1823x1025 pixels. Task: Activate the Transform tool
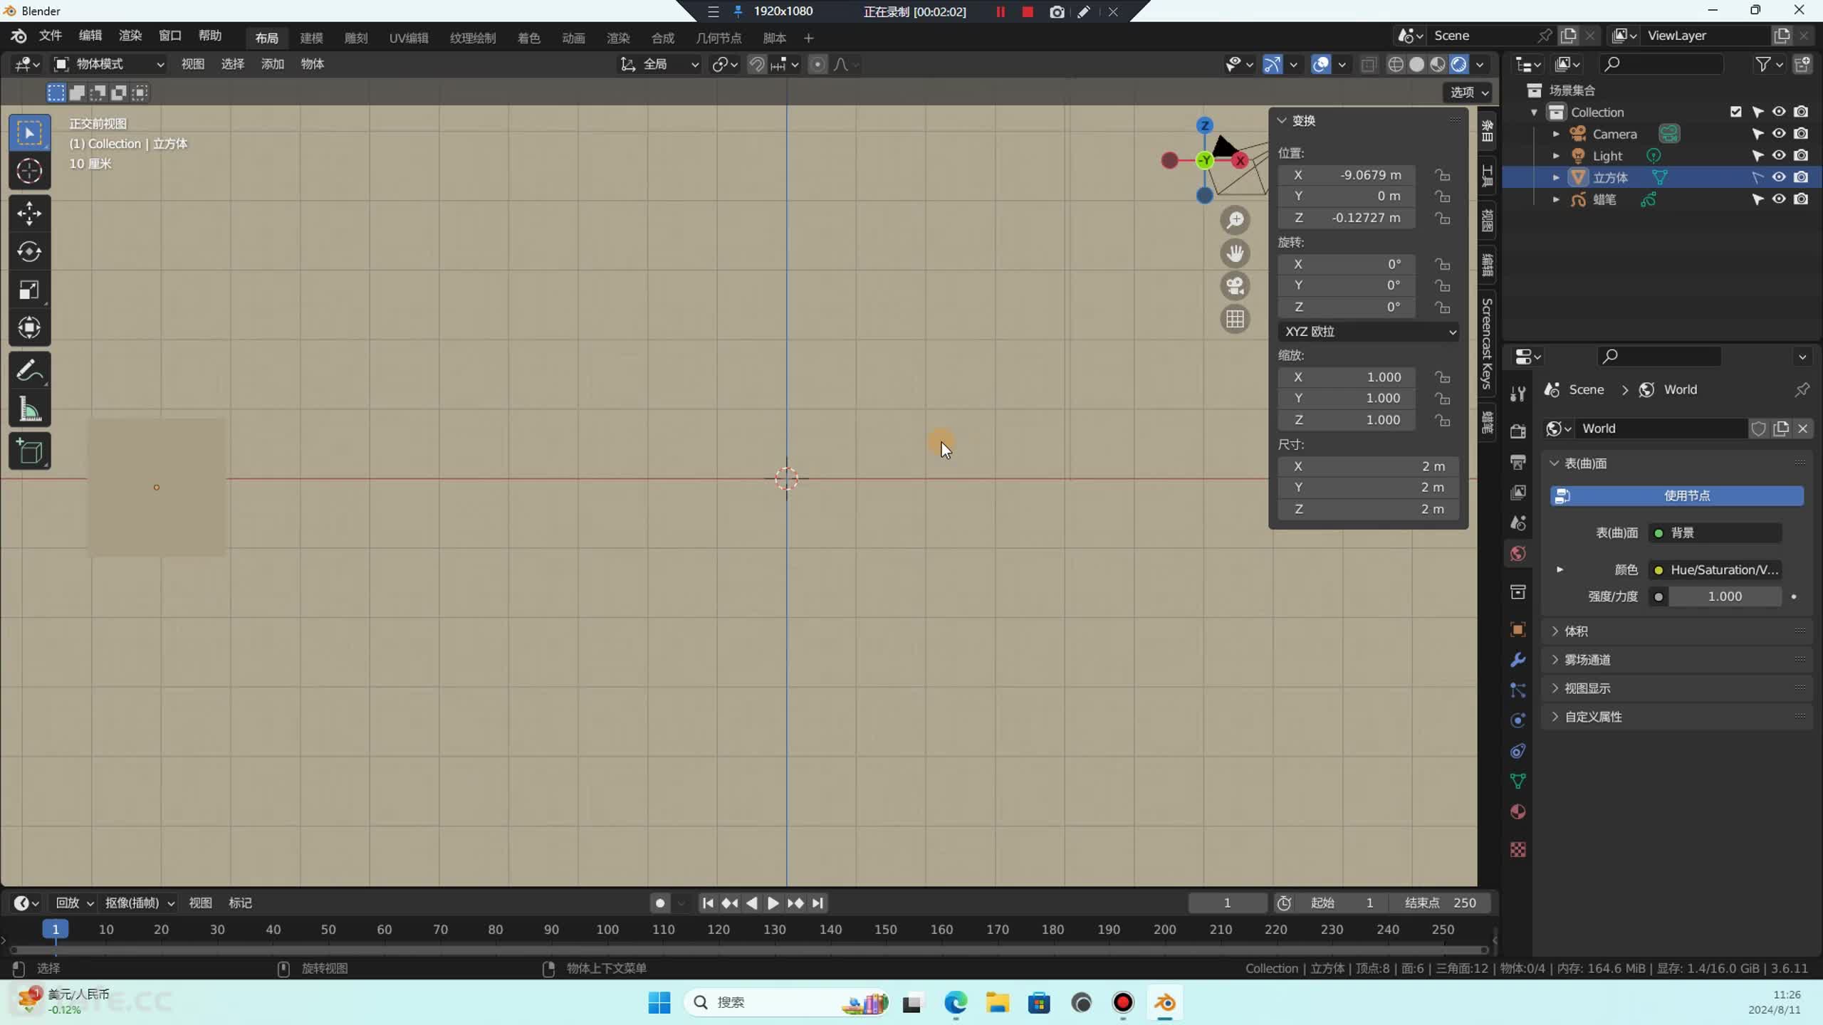tap(29, 328)
